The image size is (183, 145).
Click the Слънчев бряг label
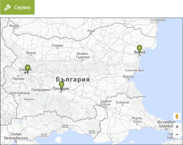[x=135, y=71]
